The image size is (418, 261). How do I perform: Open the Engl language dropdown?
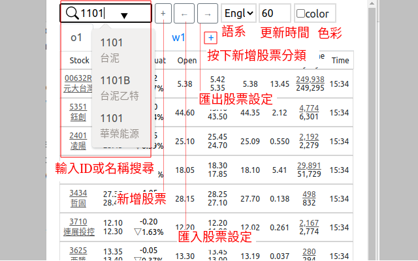pos(238,13)
